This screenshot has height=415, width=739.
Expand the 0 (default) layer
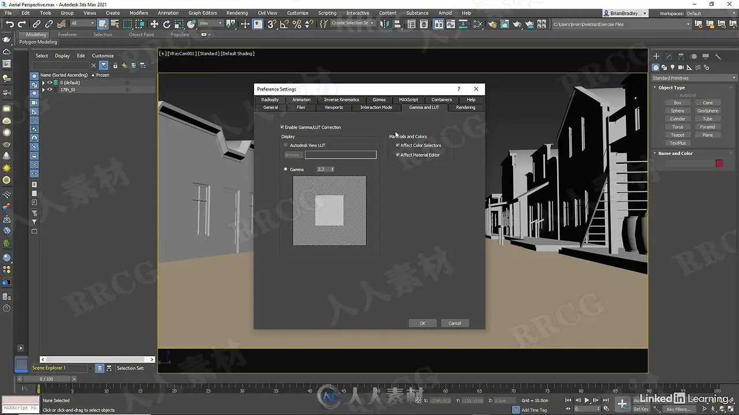coord(43,82)
